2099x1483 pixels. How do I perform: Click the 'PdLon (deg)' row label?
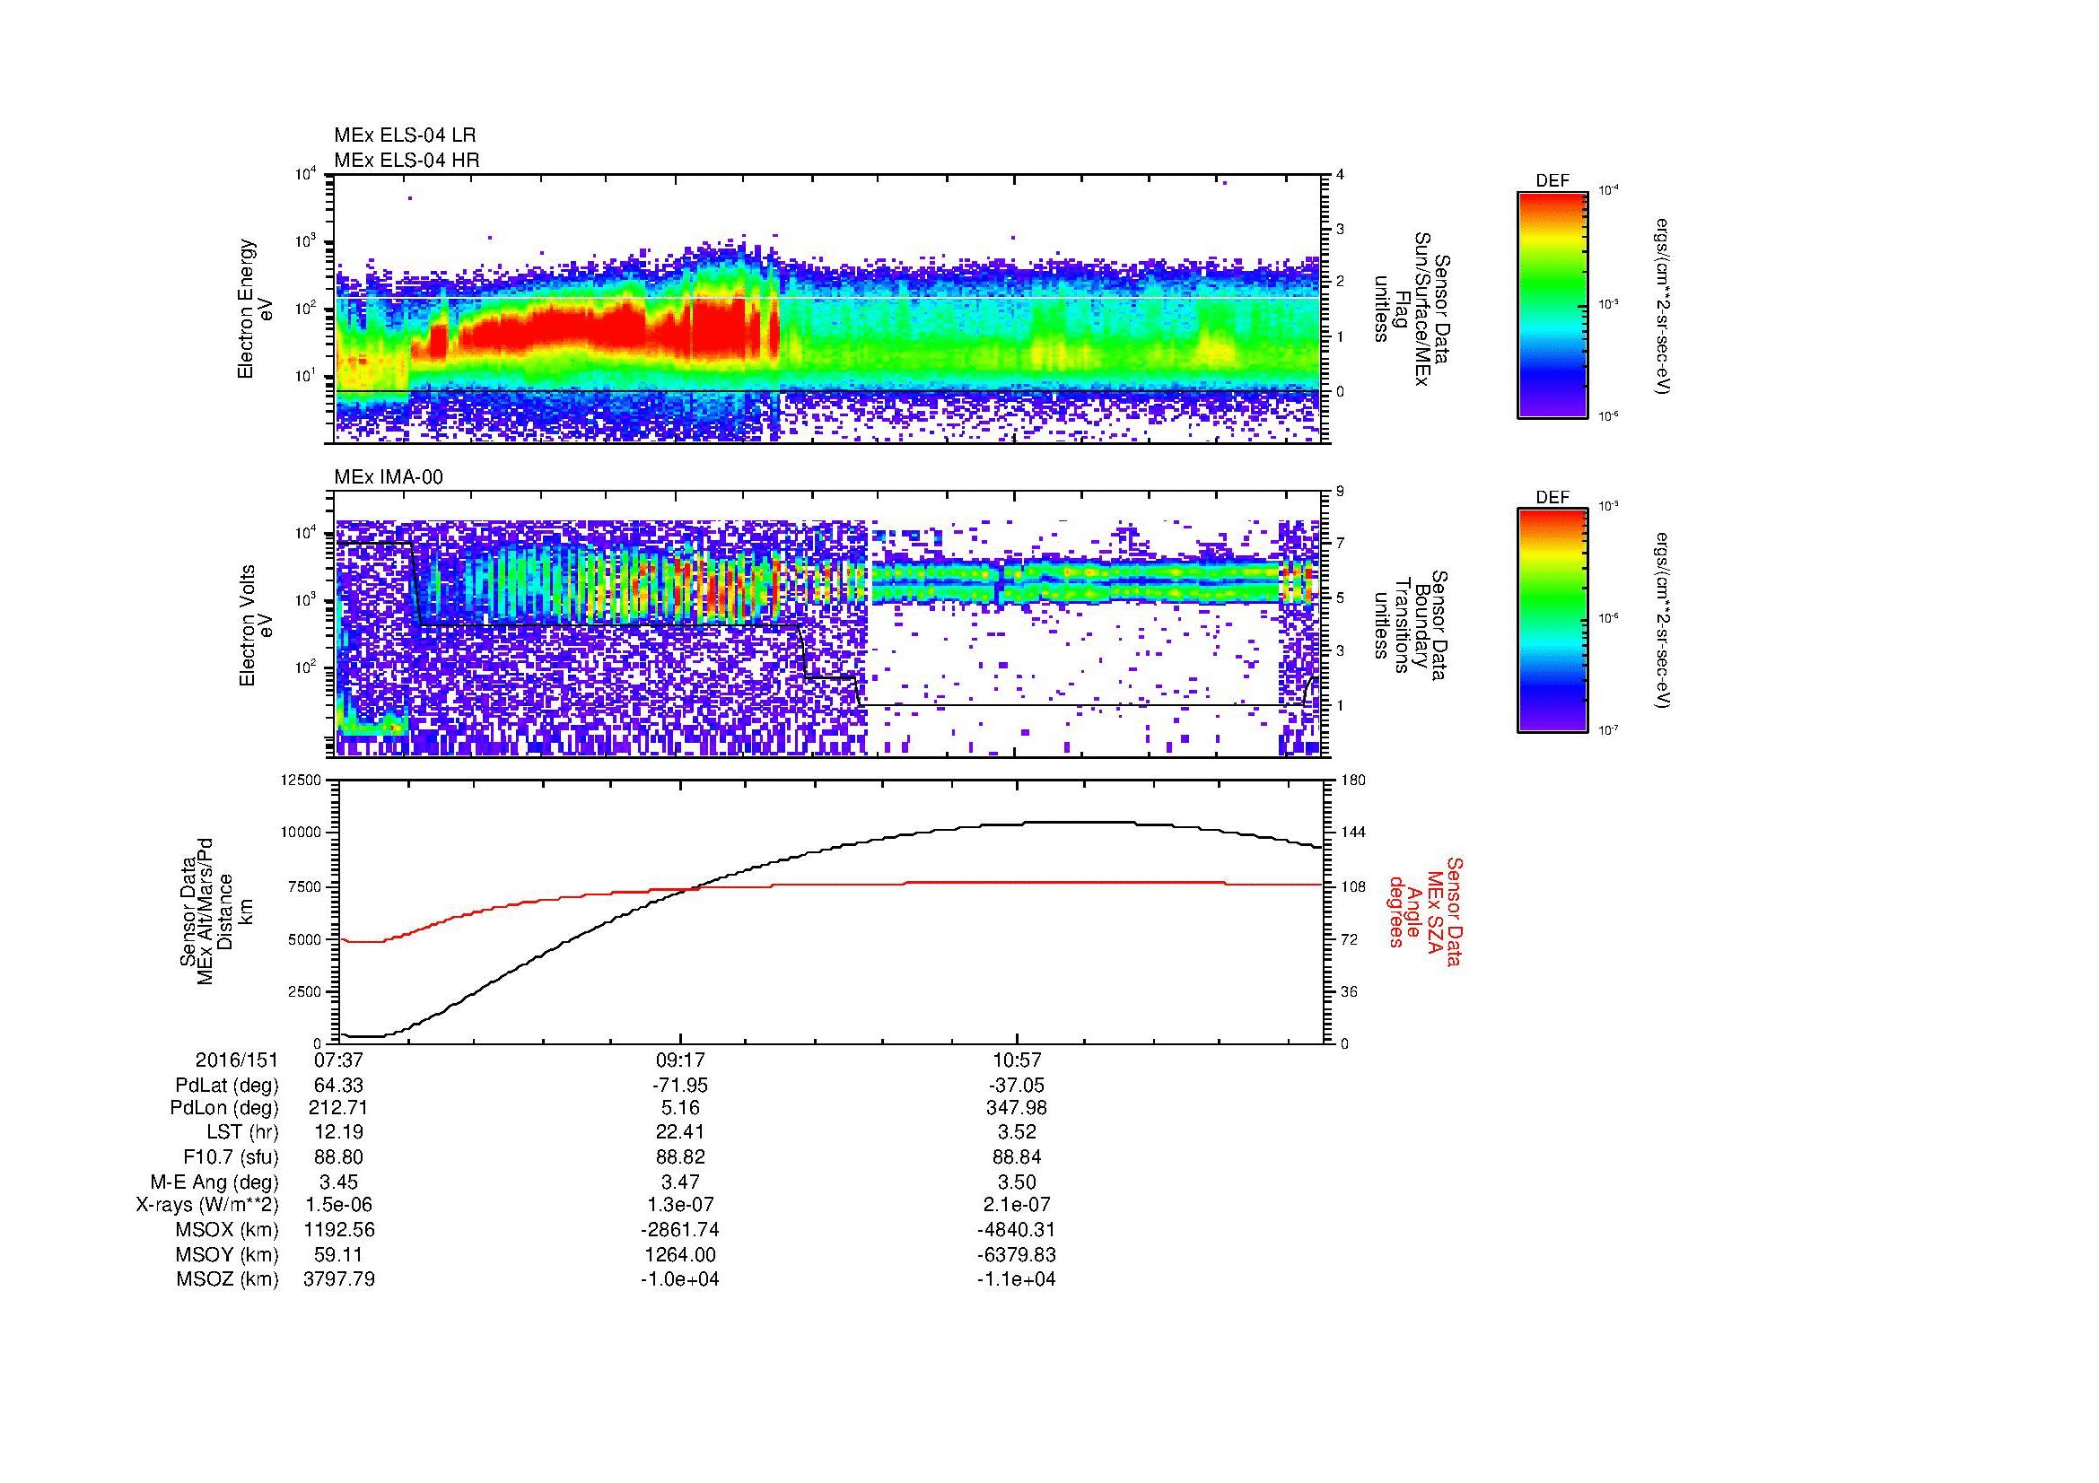(x=224, y=1108)
